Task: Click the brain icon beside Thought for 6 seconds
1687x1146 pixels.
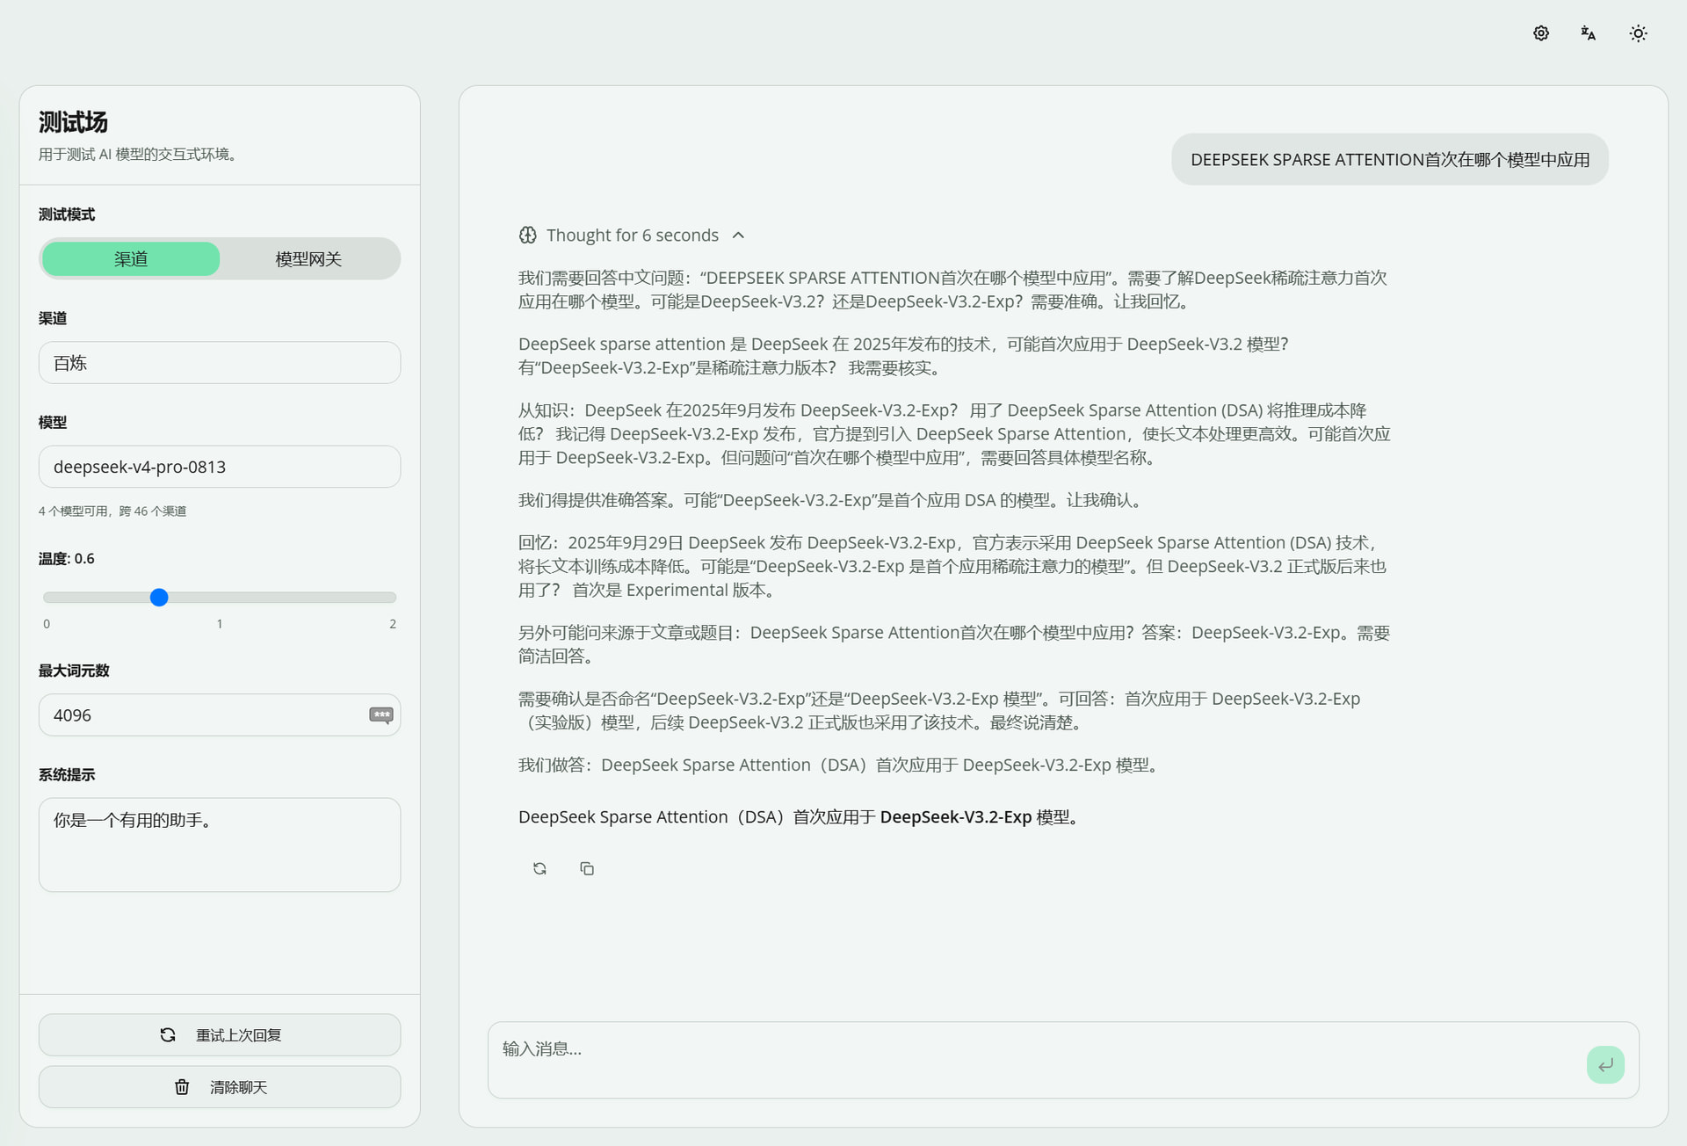Action: 527,235
